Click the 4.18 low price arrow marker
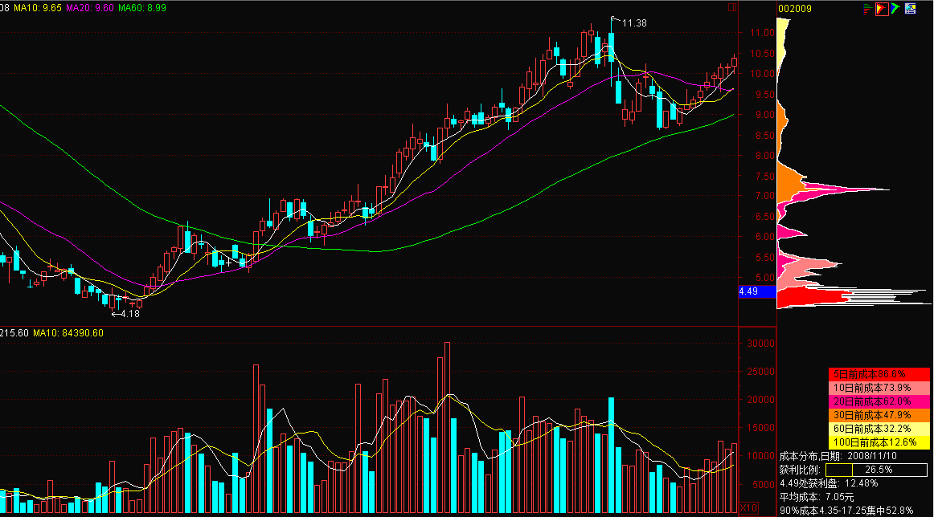Viewport: 934px width, 517px height. 126,314
